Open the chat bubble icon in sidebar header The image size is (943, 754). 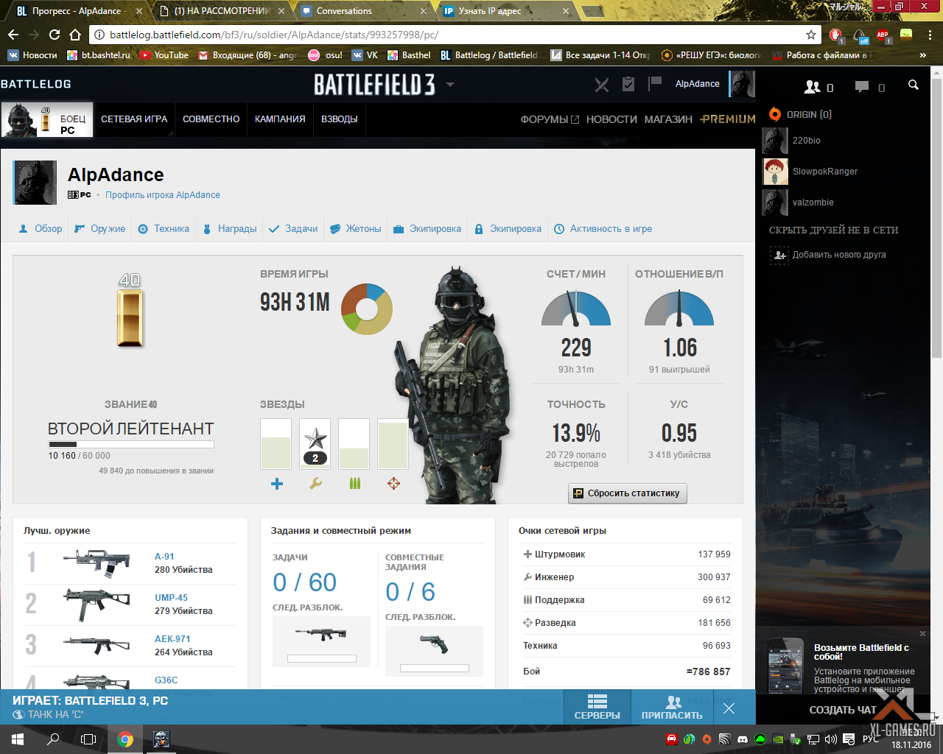(x=861, y=87)
